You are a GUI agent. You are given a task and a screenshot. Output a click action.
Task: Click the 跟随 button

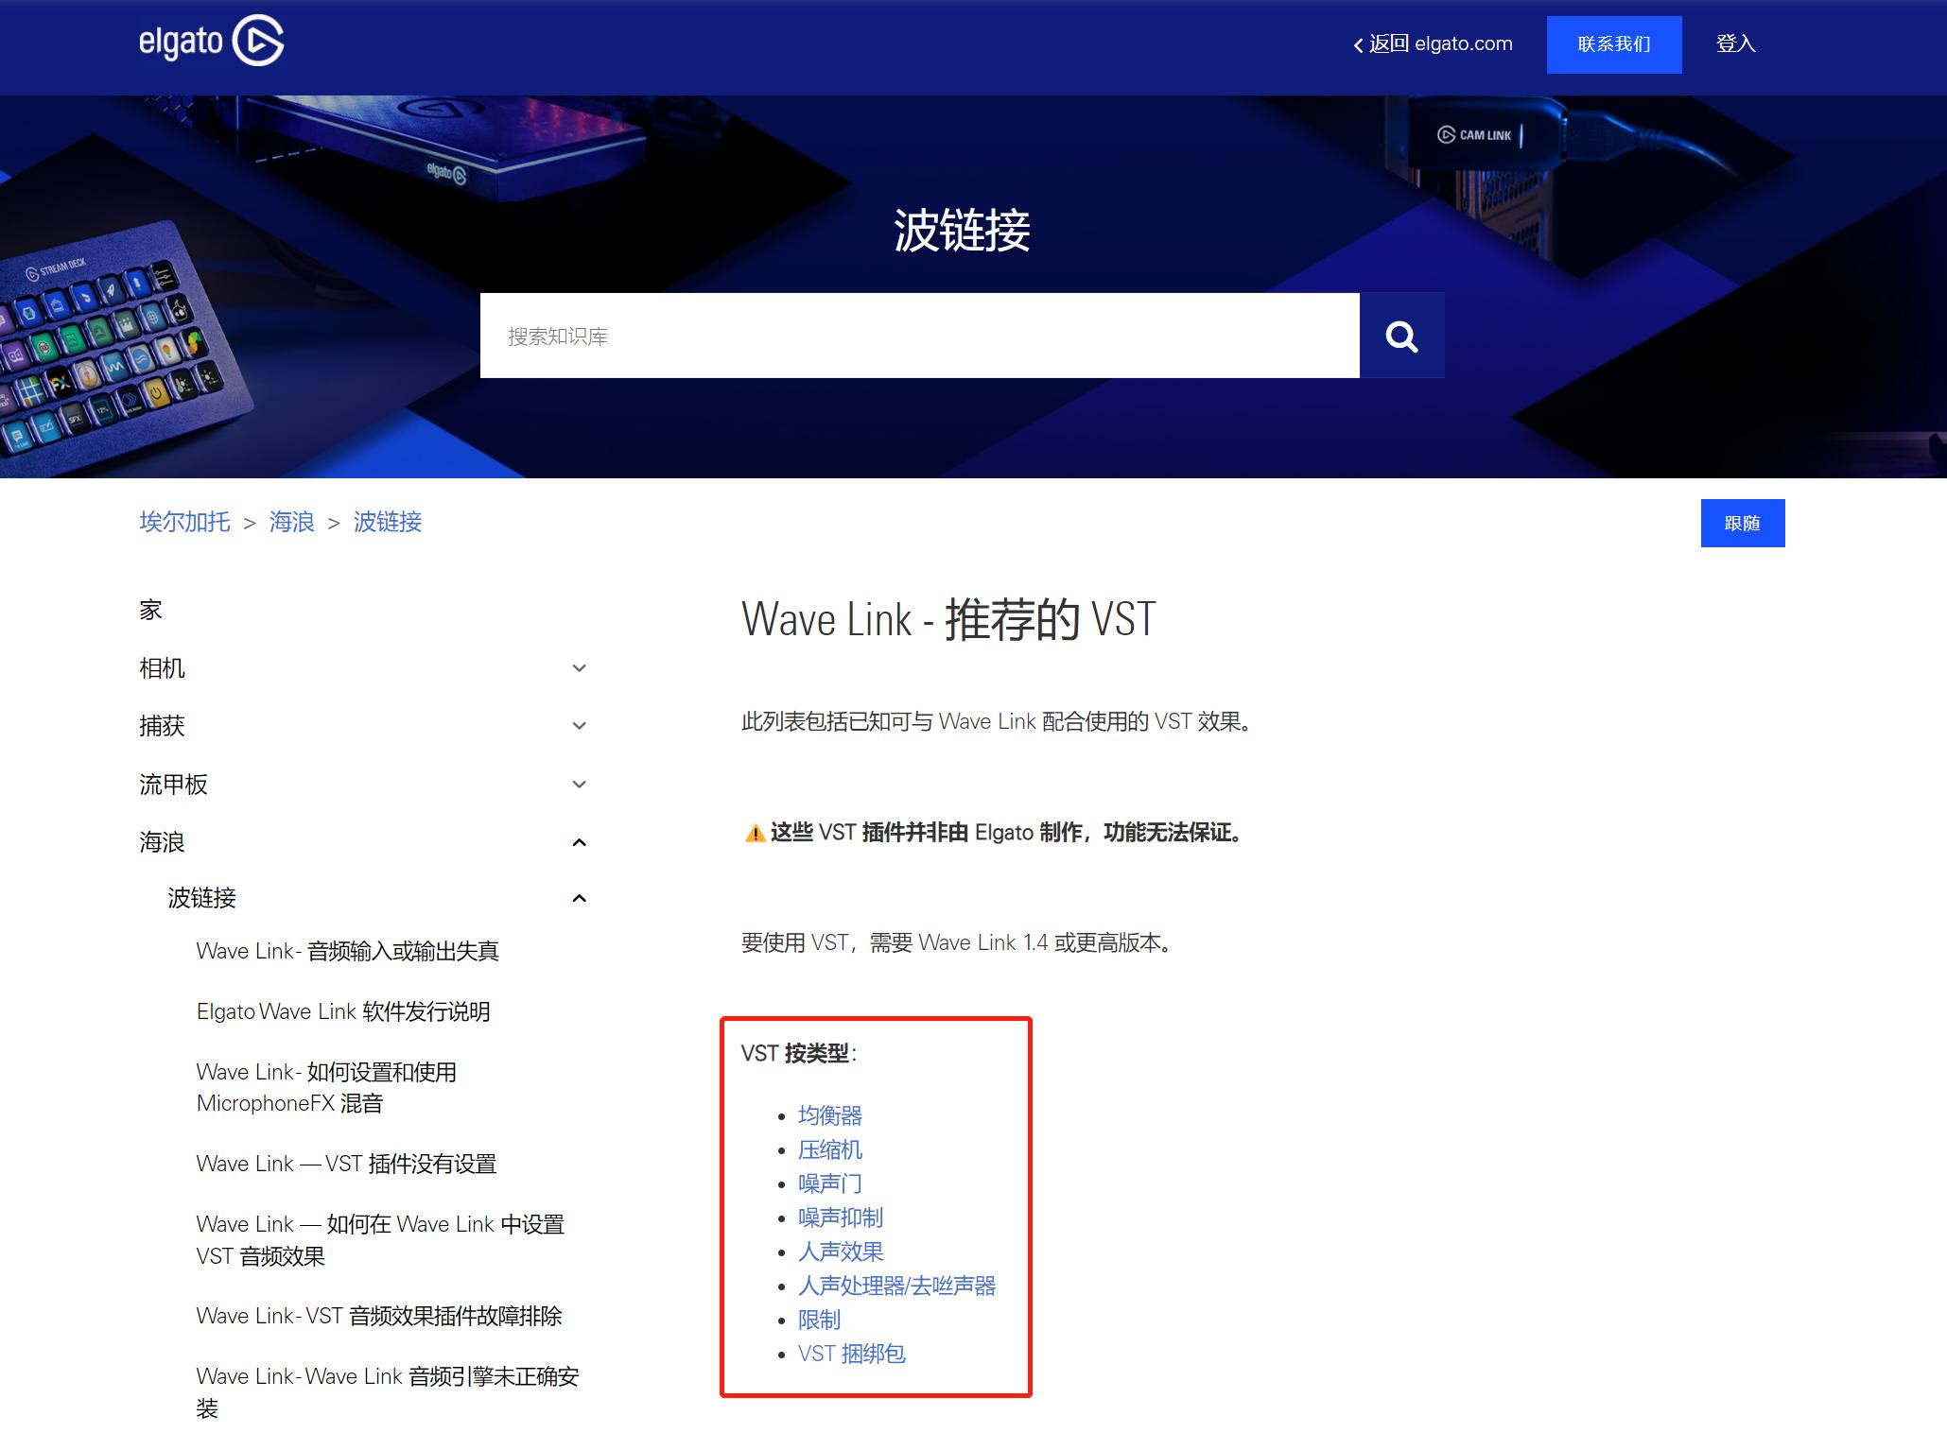(1743, 523)
